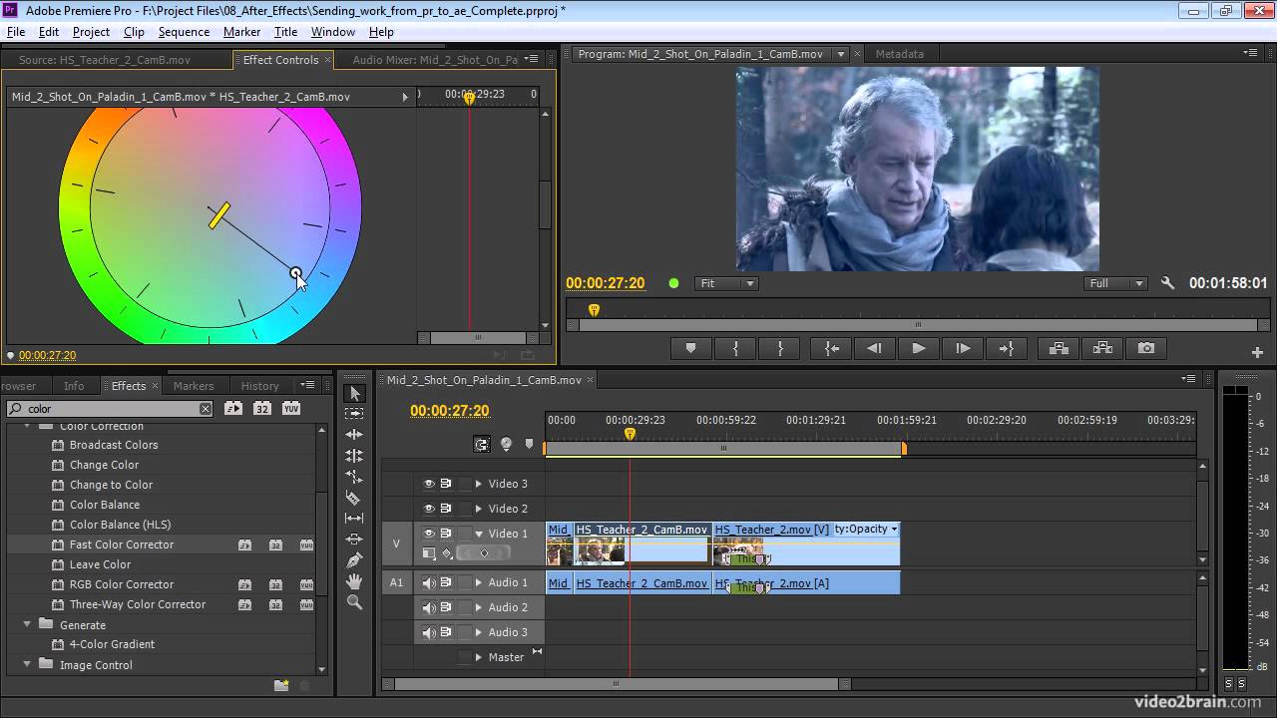Select the Pen tool
This screenshot has width=1277, height=718.
(x=354, y=560)
